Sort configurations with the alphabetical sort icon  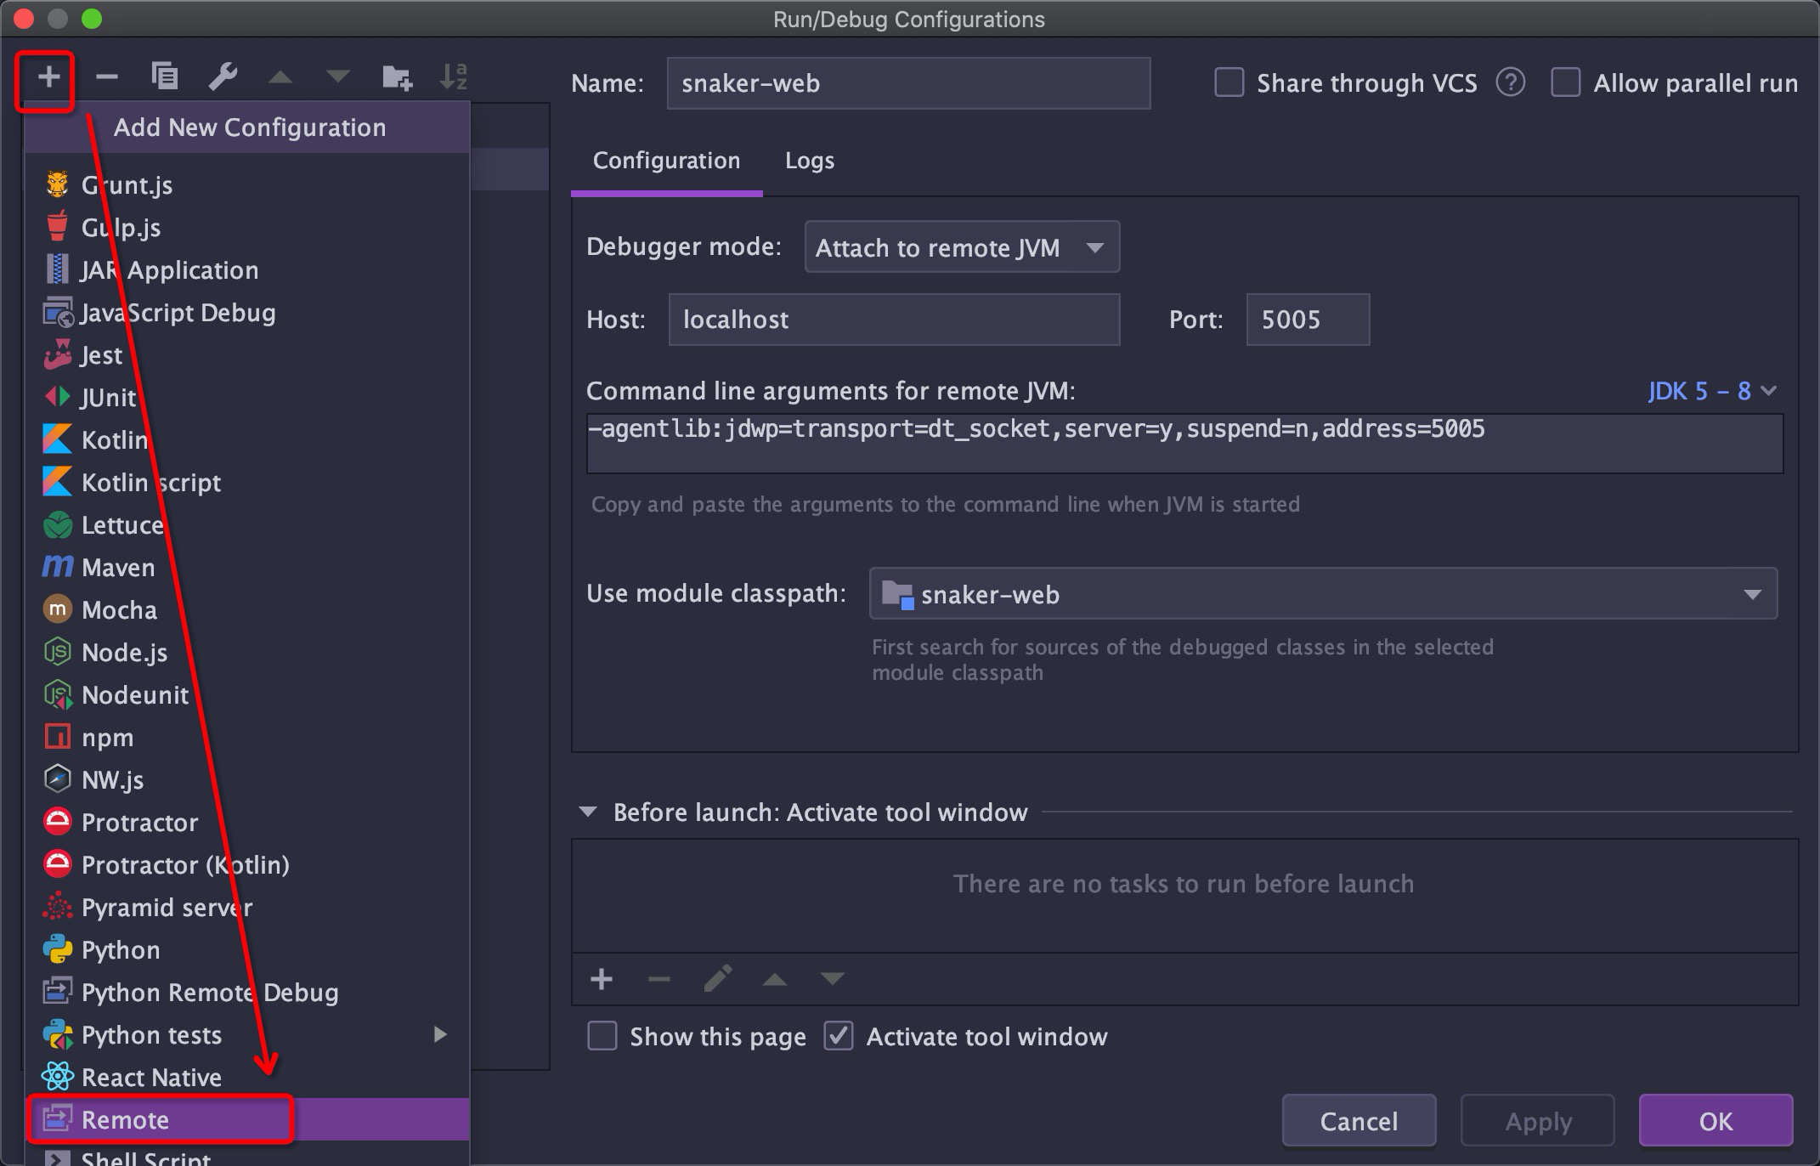point(455,76)
